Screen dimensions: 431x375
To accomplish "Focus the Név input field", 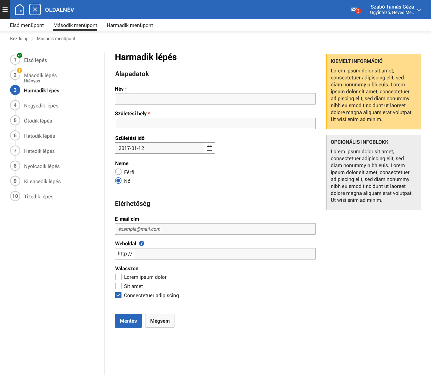I will [215, 99].
